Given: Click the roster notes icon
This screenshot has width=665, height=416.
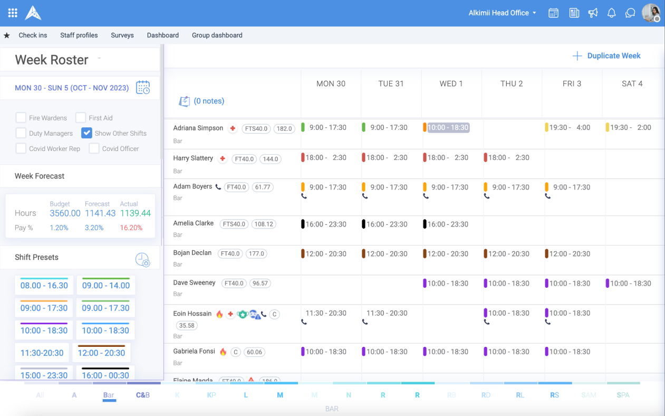Looking at the screenshot, I should pos(184,101).
